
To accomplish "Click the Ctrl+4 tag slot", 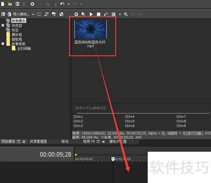I will (x=130, y=117).
